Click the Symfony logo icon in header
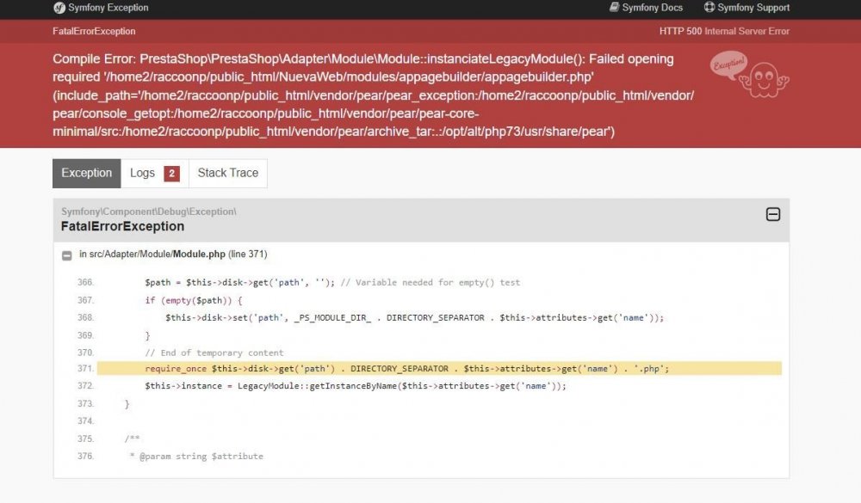Screen dimensions: 861x503 point(59,8)
